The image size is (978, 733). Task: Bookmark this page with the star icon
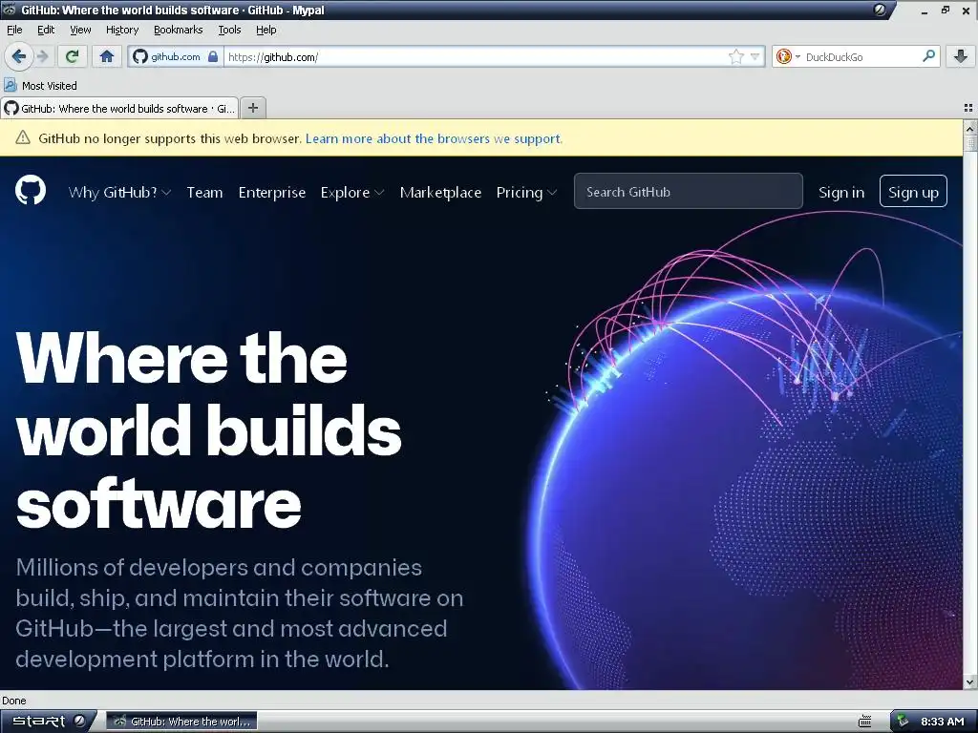(736, 56)
